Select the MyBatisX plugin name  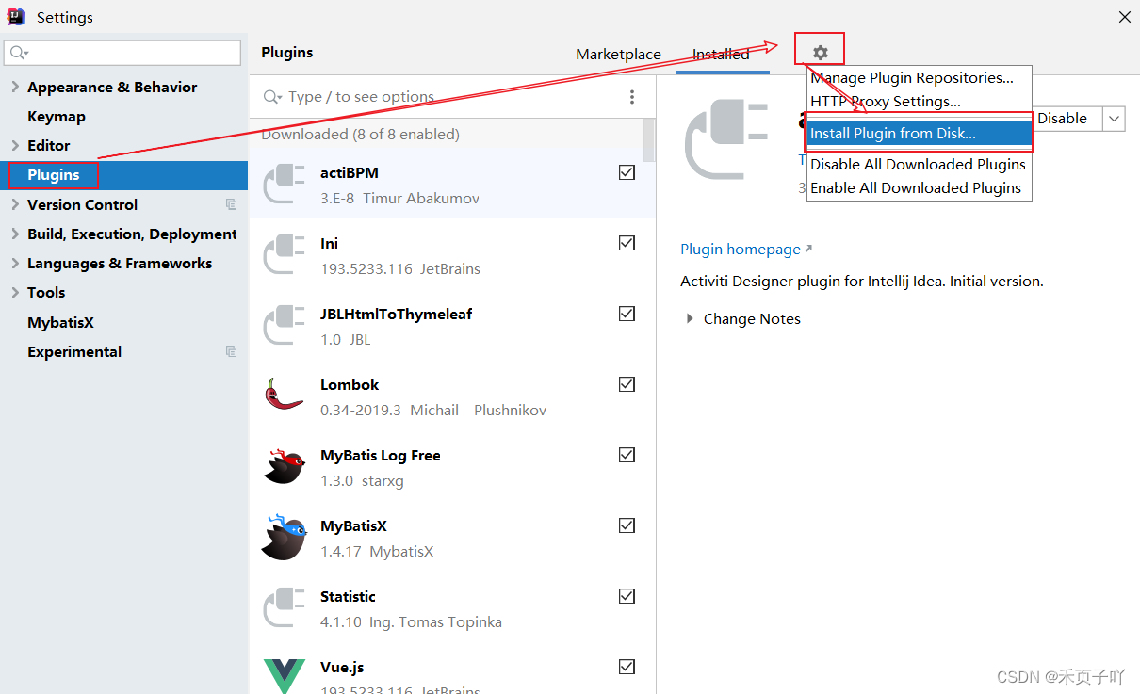[x=353, y=525]
